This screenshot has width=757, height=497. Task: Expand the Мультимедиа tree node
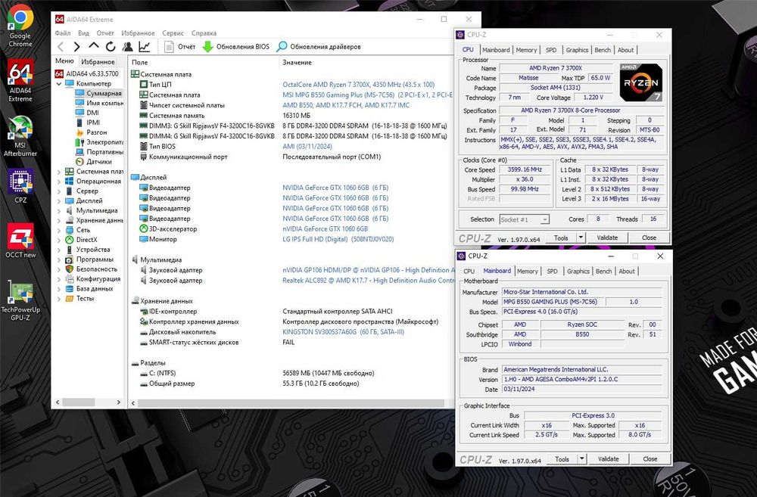59,210
